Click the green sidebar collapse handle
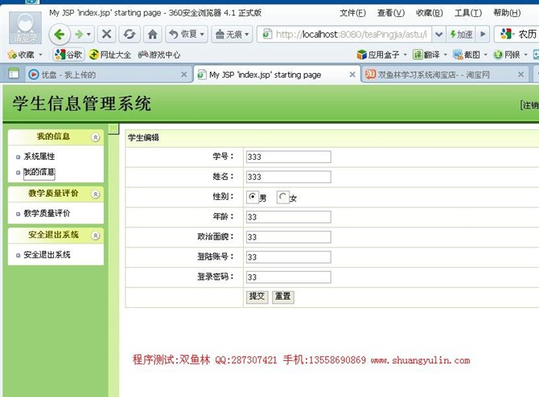 click(113, 129)
